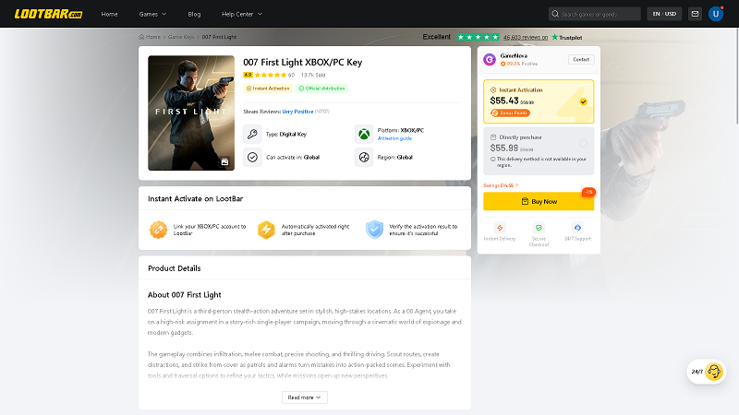Click the Instant Activate on LootBar heading
This screenshot has width=739, height=415.
tap(195, 198)
